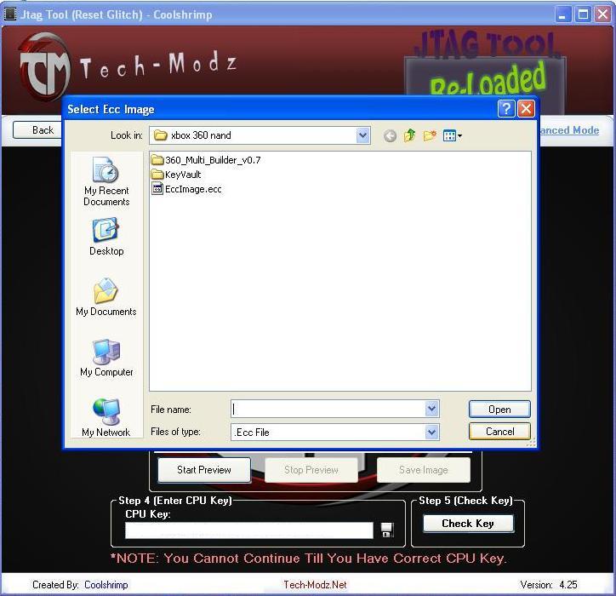This screenshot has width=616, height=596.
Task: Click the Save Image button
Action: (x=423, y=470)
